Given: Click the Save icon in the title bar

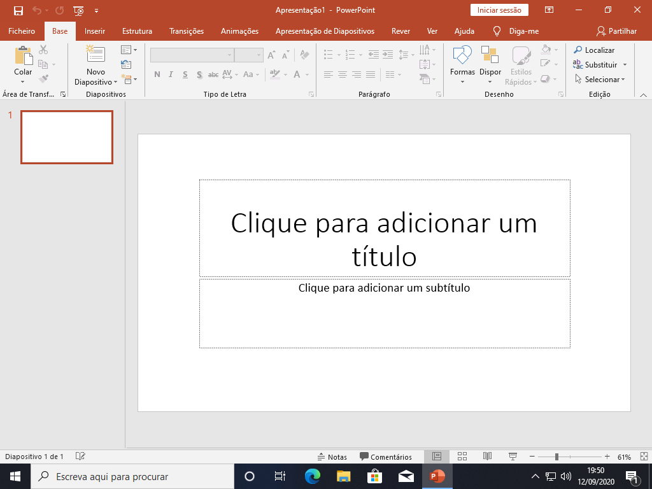Looking at the screenshot, I should (18, 10).
